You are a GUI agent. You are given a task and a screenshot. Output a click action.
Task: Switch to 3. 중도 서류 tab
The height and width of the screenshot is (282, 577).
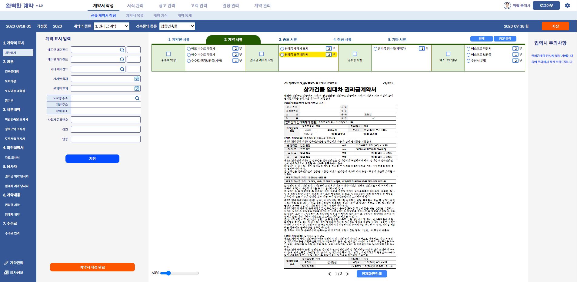(x=288, y=40)
